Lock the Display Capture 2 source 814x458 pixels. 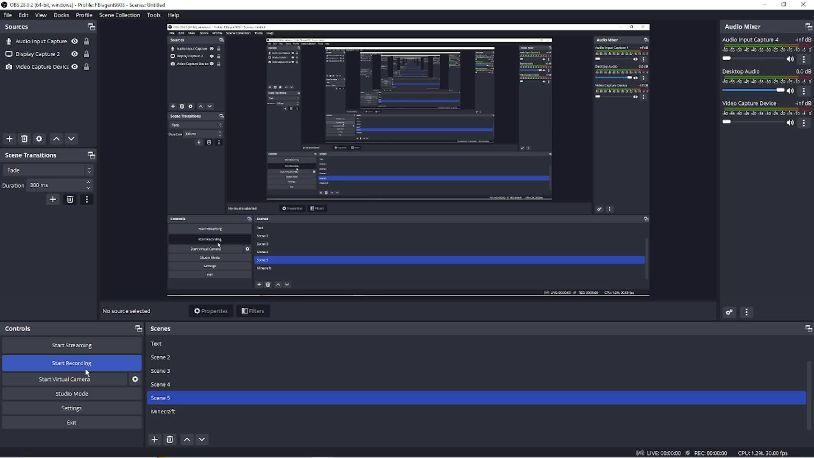click(86, 54)
